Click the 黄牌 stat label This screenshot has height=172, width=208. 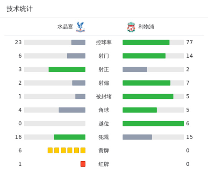104,151
